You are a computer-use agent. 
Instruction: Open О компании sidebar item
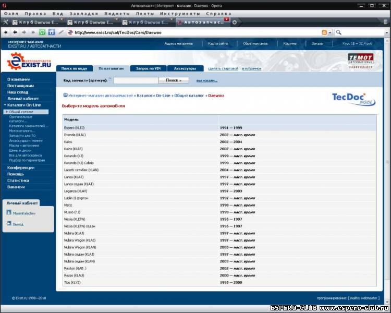click(x=19, y=79)
